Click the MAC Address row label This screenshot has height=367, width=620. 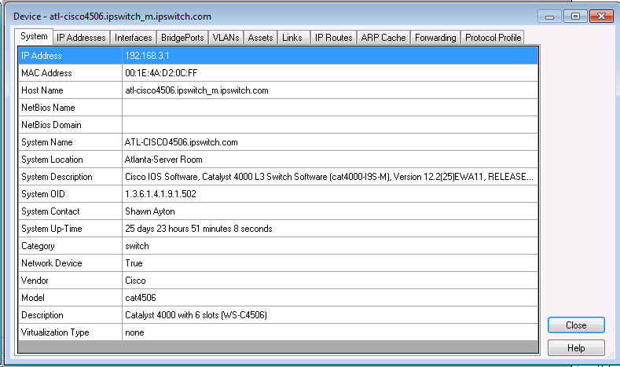[x=70, y=73]
